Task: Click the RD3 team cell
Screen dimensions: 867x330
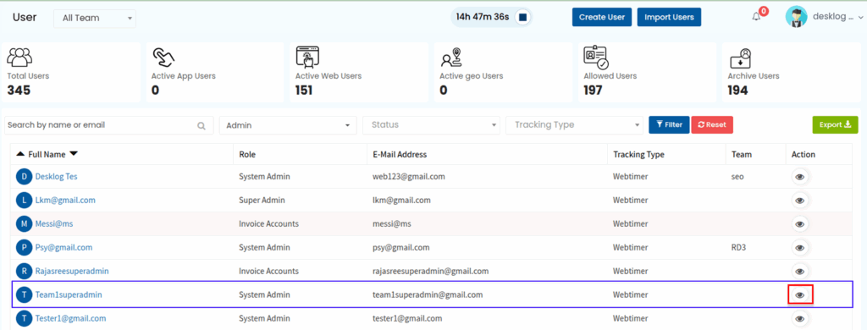Action: coord(738,248)
